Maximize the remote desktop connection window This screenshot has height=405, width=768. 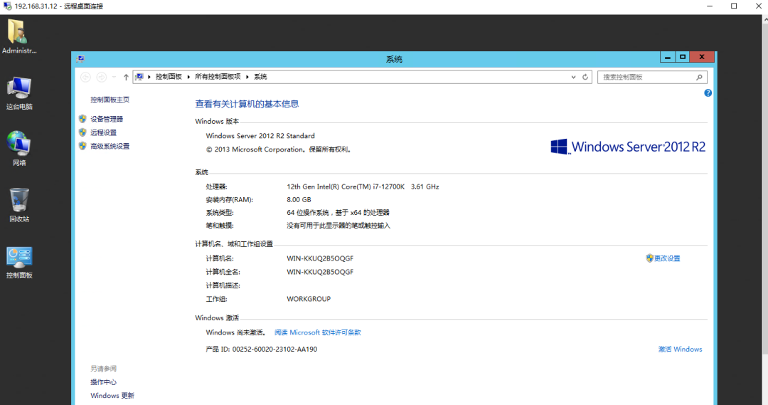coord(734,6)
